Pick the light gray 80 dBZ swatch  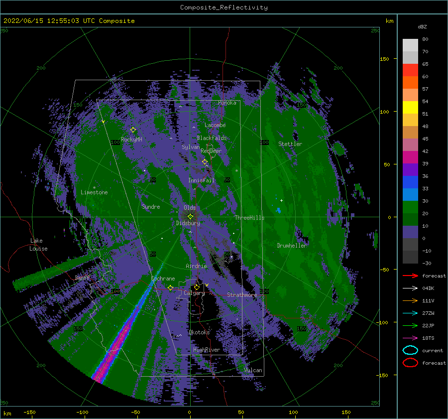(410, 45)
